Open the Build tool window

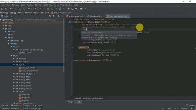(26, 105)
